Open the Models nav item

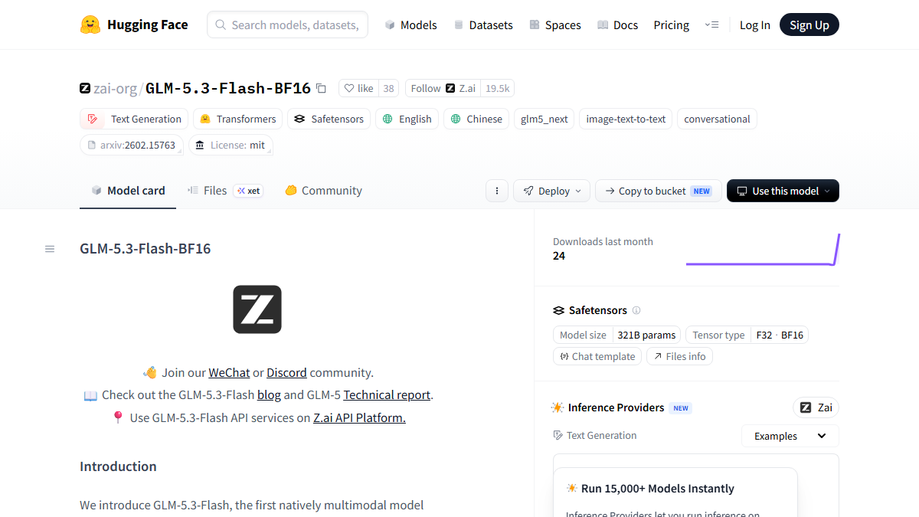pyautogui.click(x=410, y=25)
